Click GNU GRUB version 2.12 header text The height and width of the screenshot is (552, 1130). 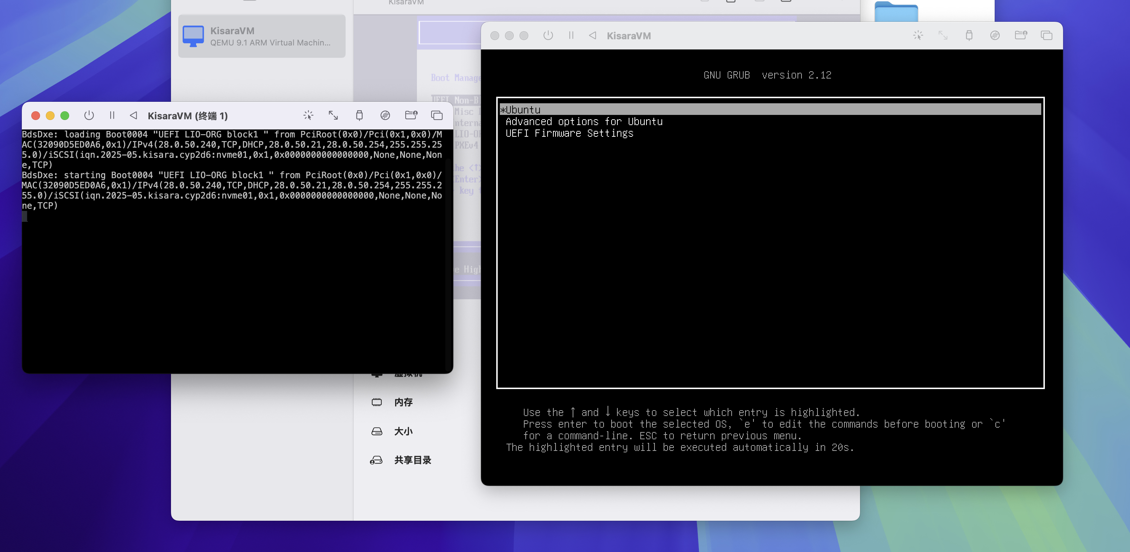pos(767,75)
